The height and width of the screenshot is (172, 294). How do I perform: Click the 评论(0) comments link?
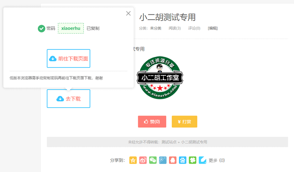coord(194,28)
